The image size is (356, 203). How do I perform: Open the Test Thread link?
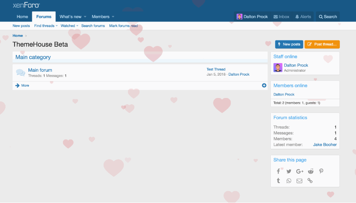pyautogui.click(x=216, y=69)
